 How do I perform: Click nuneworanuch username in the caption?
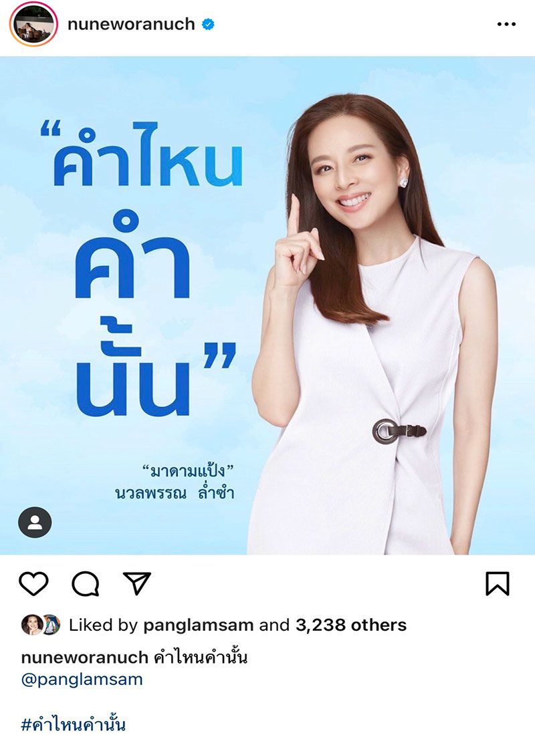85,657
